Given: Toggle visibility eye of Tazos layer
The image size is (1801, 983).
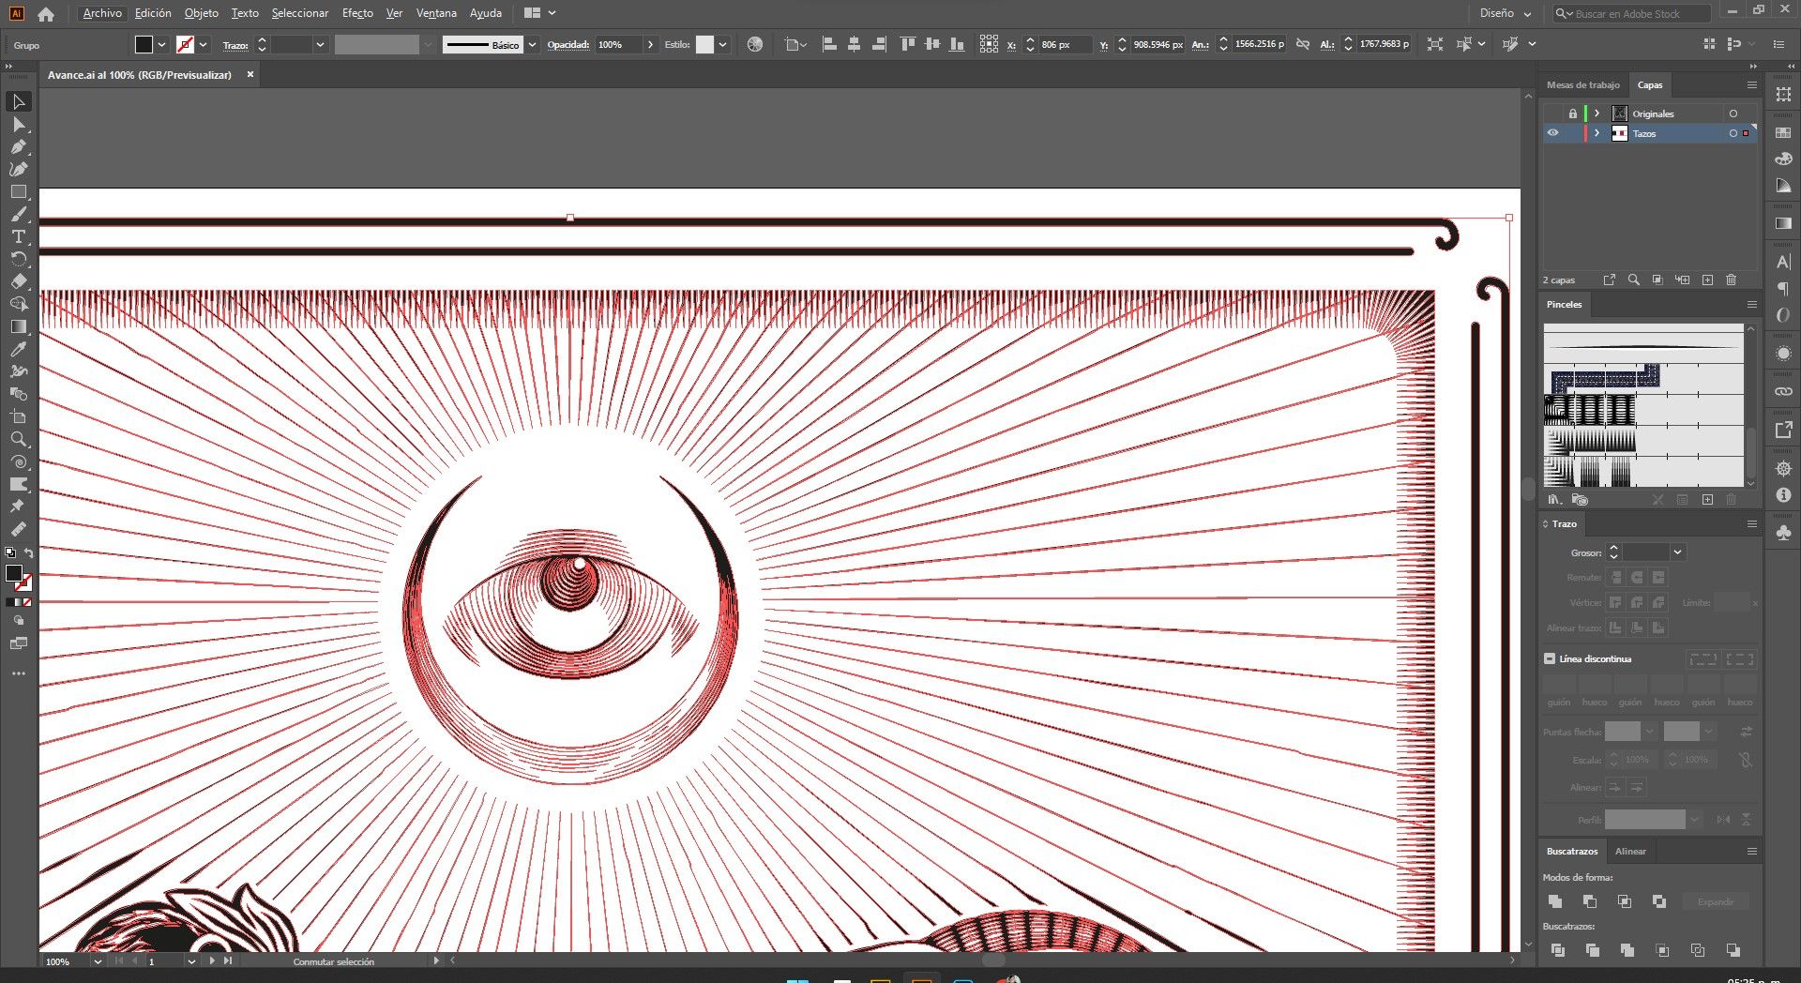Looking at the screenshot, I should [x=1553, y=133].
